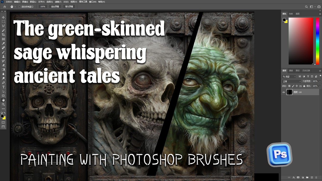Open the 图像(I) menu

[25, 2]
